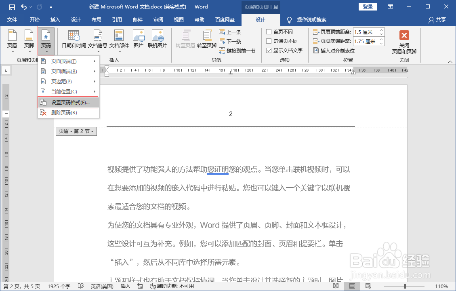Switch to Web Layout view
Screen dimensions: 456x291
(x=368, y=286)
